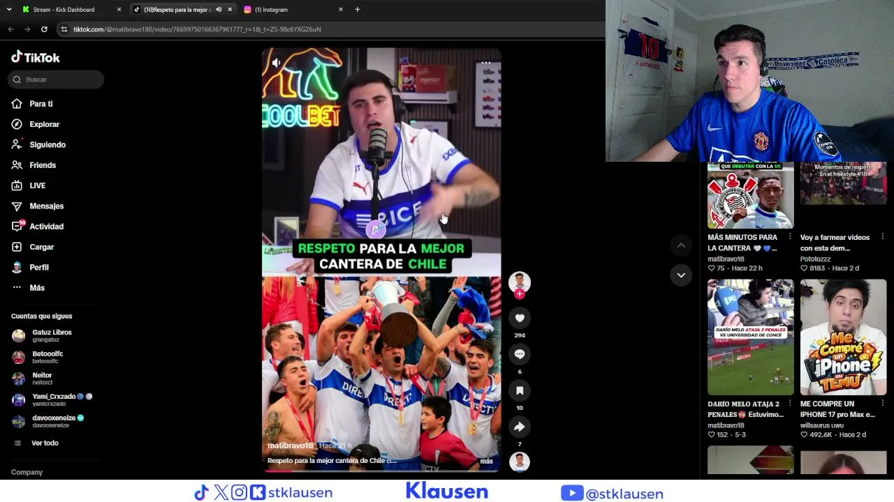Open Yami_Crxzado followed account
The image size is (894, 502).
click(52, 400)
